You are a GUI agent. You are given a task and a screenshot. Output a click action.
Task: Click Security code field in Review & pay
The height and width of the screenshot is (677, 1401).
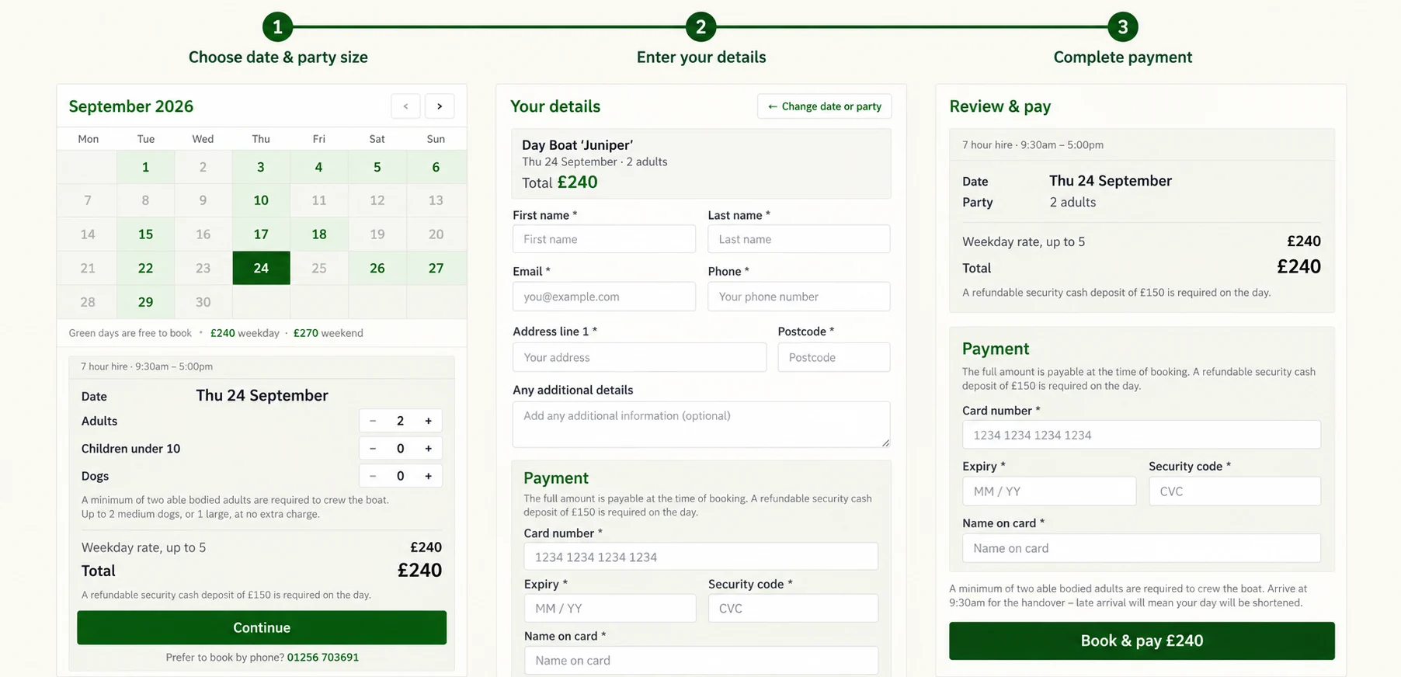point(1235,491)
